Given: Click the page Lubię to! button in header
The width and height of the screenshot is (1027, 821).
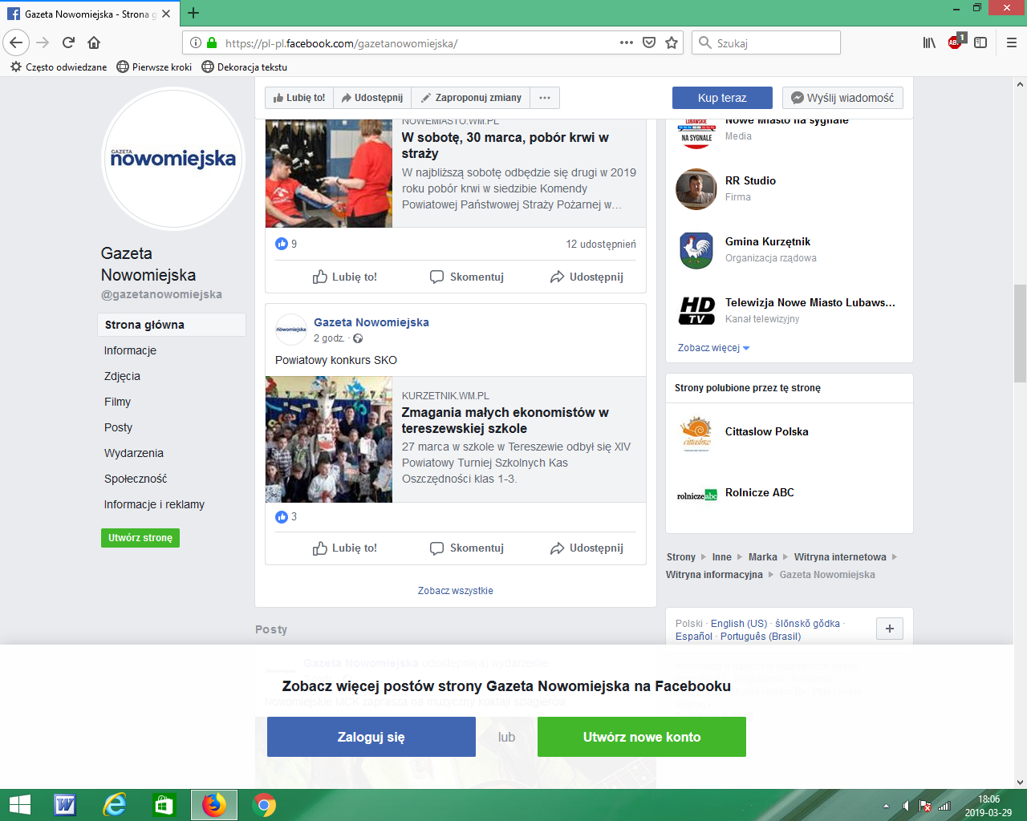Looking at the screenshot, I should click(299, 98).
